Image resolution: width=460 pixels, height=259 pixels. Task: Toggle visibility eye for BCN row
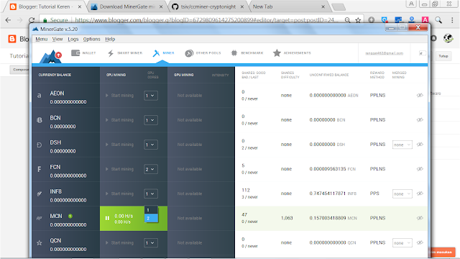pos(420,120)
